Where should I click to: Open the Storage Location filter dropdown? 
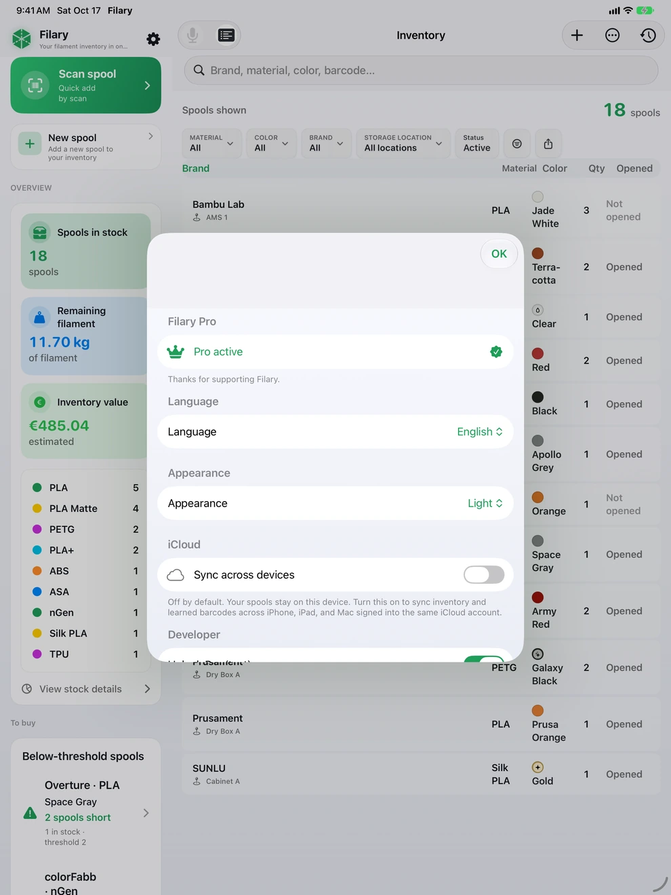[x=403, y=143]
